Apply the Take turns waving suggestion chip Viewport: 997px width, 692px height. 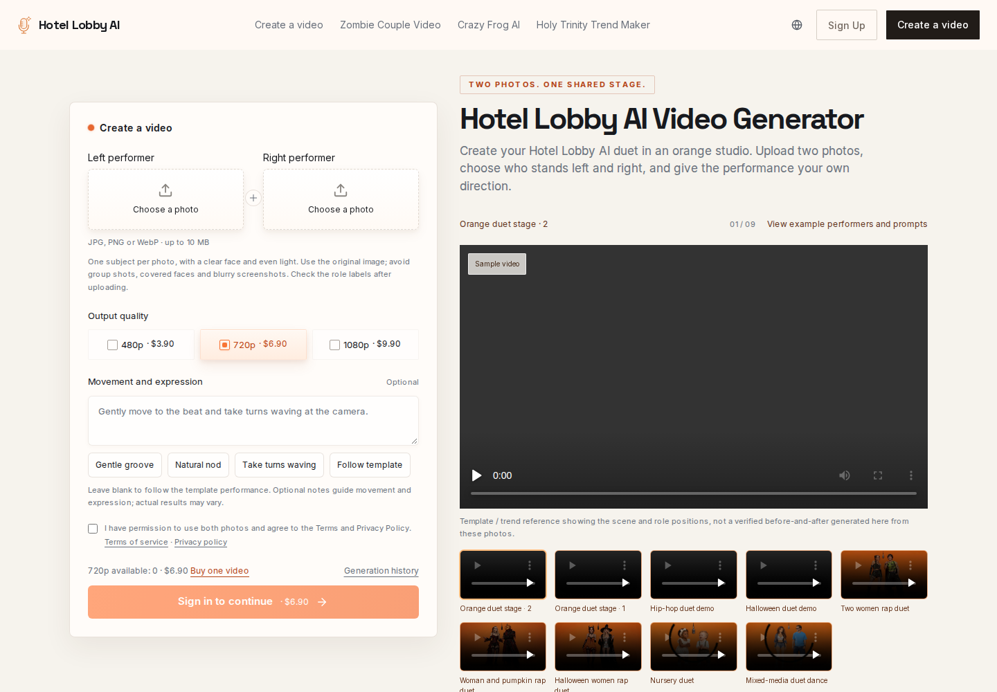[279, 465]
